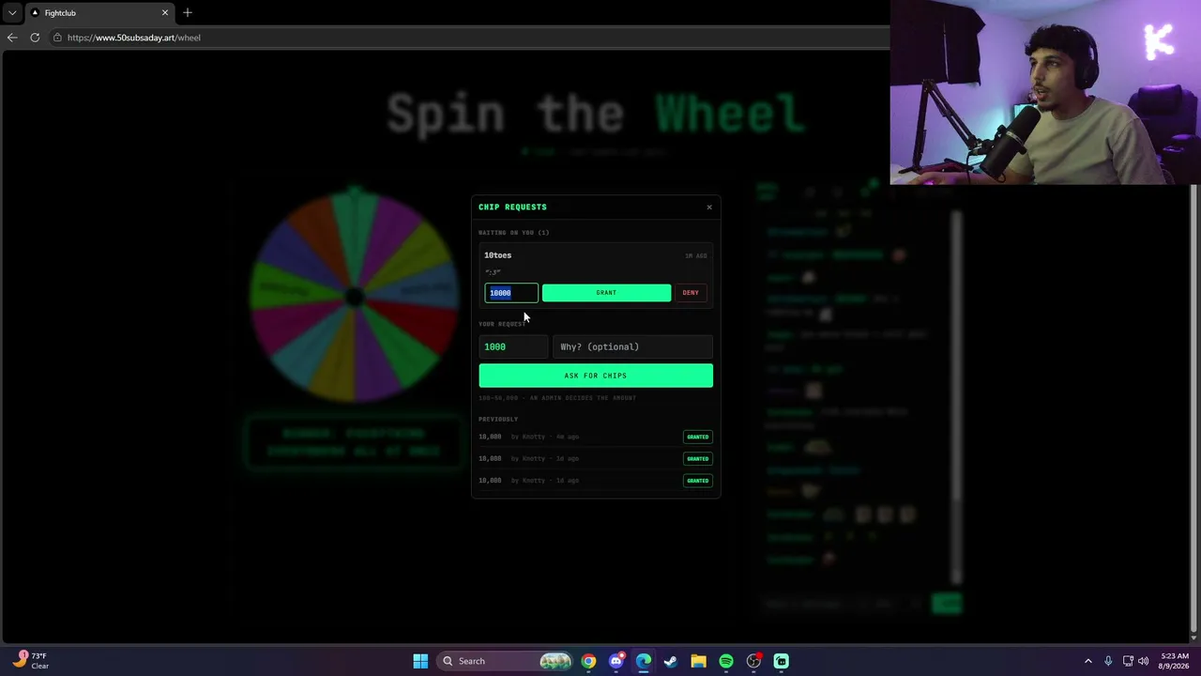This screenshot has width=1201, height=676.
Task: Open the clock and date panel
Action: pyautogui.click(x=1175, y=661)
